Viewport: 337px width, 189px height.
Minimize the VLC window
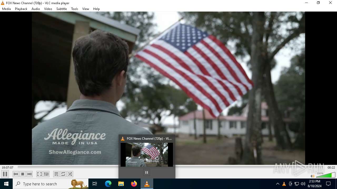point(306,3)
